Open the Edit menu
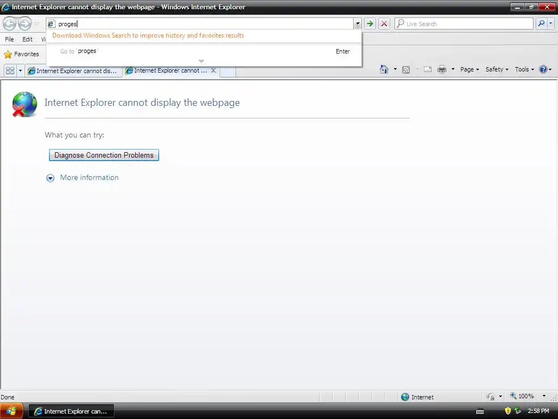 click(27, 39)
